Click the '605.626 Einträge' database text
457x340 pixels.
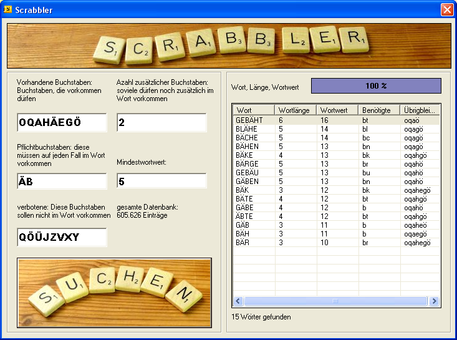[142, 215]
